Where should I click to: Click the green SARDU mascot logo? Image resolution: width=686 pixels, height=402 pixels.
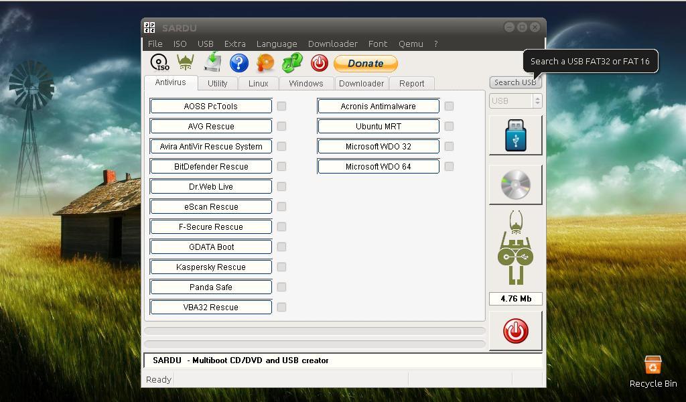(x=515, y=248)
